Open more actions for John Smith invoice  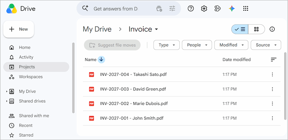(x=272, y=118)
